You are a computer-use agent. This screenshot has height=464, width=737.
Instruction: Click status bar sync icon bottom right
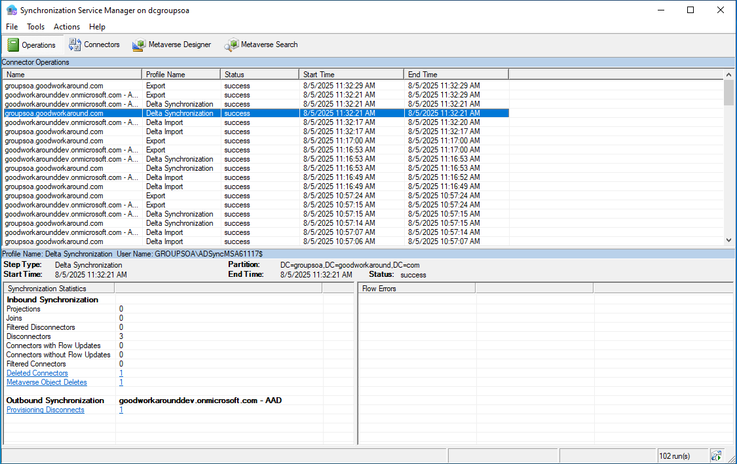click(716, 455)
